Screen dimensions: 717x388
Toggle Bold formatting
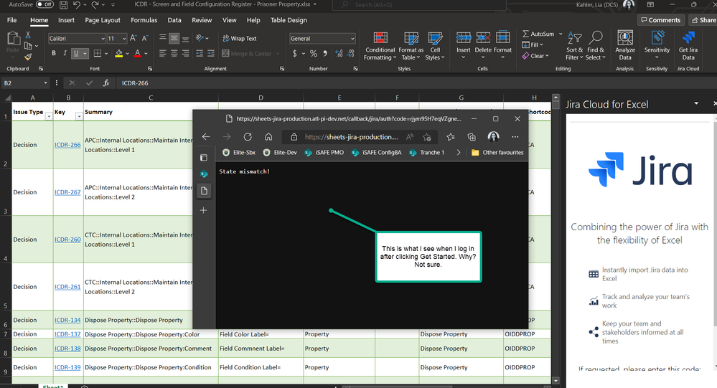pyautogui.click(x=54, y=53)
